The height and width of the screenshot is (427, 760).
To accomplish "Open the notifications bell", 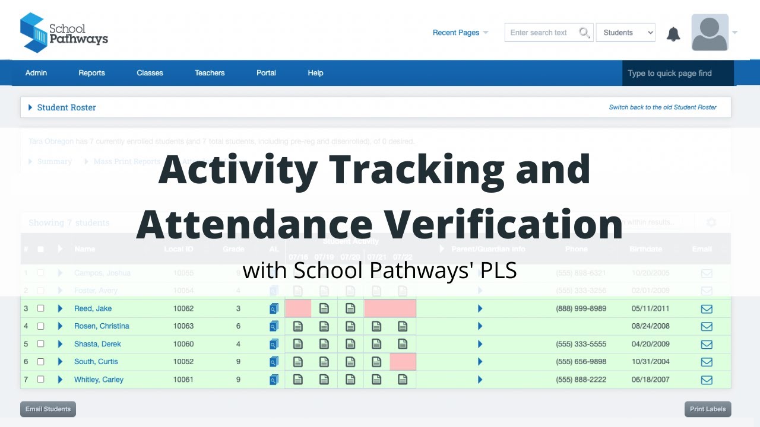I will point(673,34).
